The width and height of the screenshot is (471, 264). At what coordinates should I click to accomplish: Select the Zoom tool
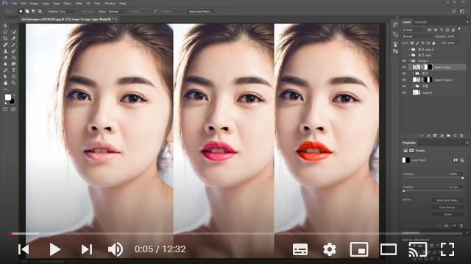(13, 83)
